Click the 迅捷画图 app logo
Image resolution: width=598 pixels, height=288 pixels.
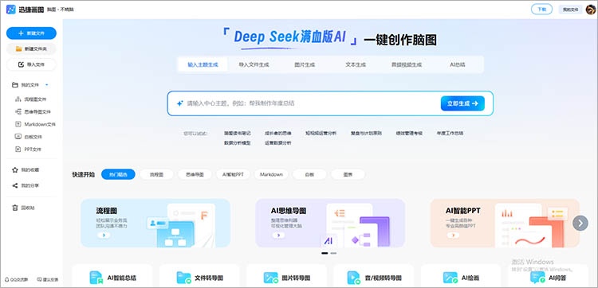[x=11, y=9]
